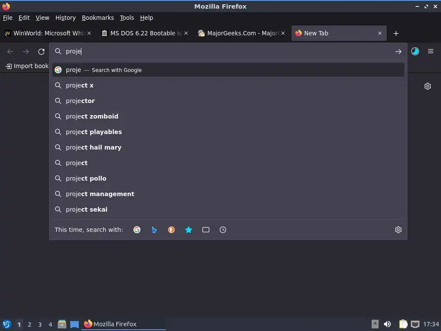This screenshot has width=441, height=331.
Task: Open the Bookmarks menu
Action: [98, 18]
